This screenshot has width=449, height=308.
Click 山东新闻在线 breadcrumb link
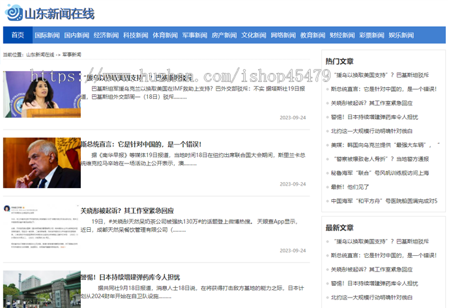(x=40, y=55)
